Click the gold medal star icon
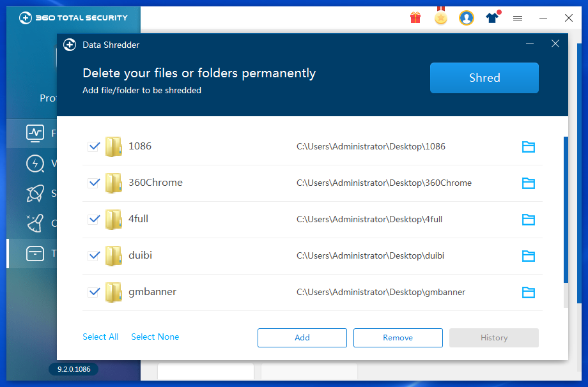The image size is (588, 387). pyautogui.click(x=441, y=17)
